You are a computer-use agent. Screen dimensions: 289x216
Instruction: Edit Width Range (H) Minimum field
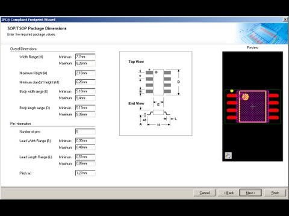point(85,56)
